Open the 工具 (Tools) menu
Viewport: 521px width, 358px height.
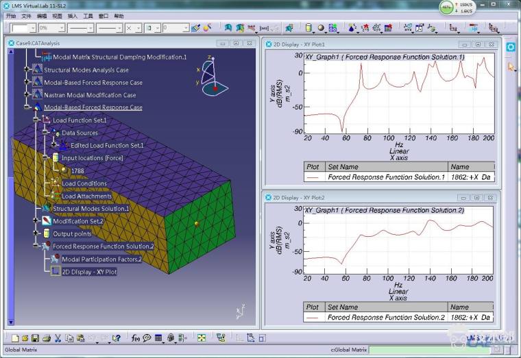coord(88,15)
